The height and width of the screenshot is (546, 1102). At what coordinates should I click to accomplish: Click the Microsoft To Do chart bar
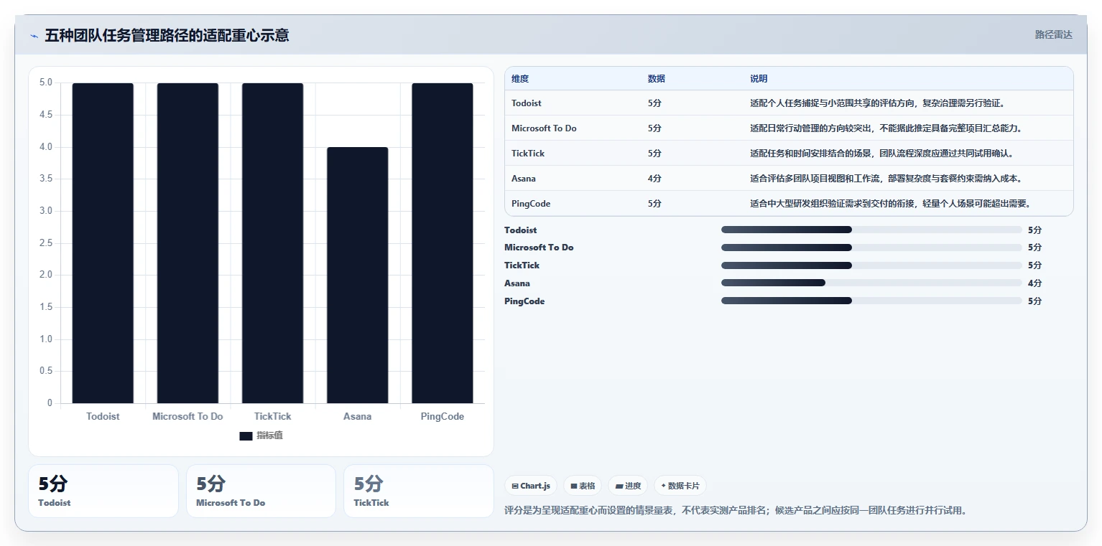[187, 243]
